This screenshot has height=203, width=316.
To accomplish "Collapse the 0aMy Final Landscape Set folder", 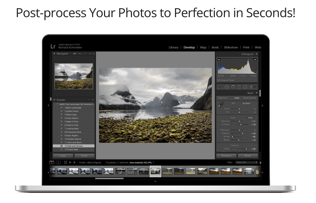I will 57,104.
